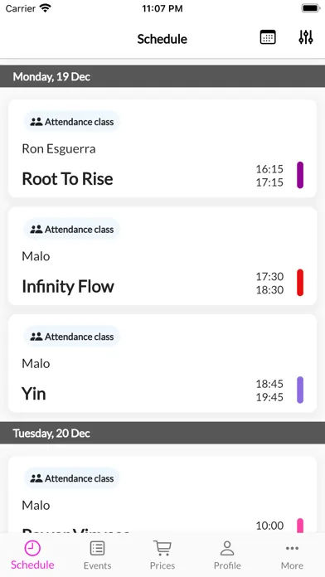The width and height of the screenshot is (325, 577).
Task: Tap the Profile person icon
Action: pos(227,548)
